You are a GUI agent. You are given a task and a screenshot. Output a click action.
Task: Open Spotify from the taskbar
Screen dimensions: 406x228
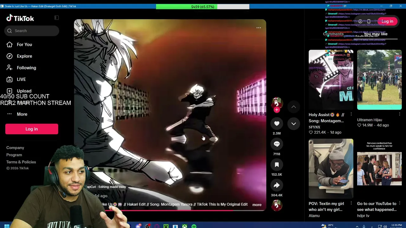point(194,226)
